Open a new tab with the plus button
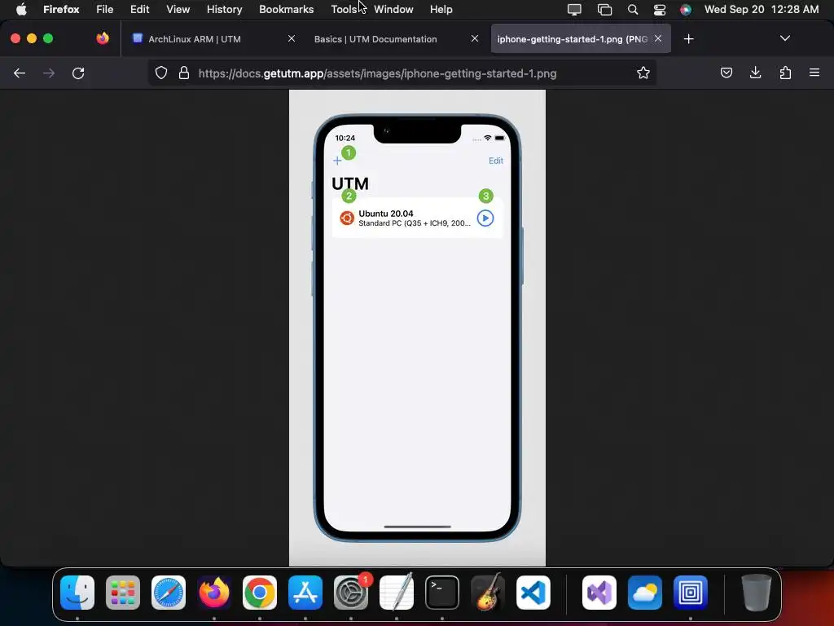The image size is (834, 626). point(689,39)
